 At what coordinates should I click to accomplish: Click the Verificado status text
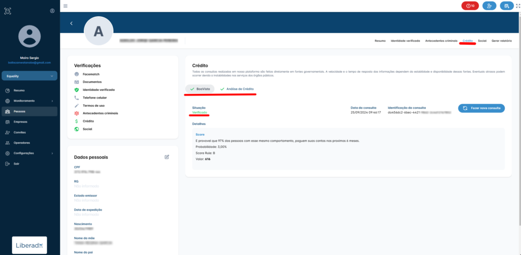pyautogui.click(x=199, y=113)
